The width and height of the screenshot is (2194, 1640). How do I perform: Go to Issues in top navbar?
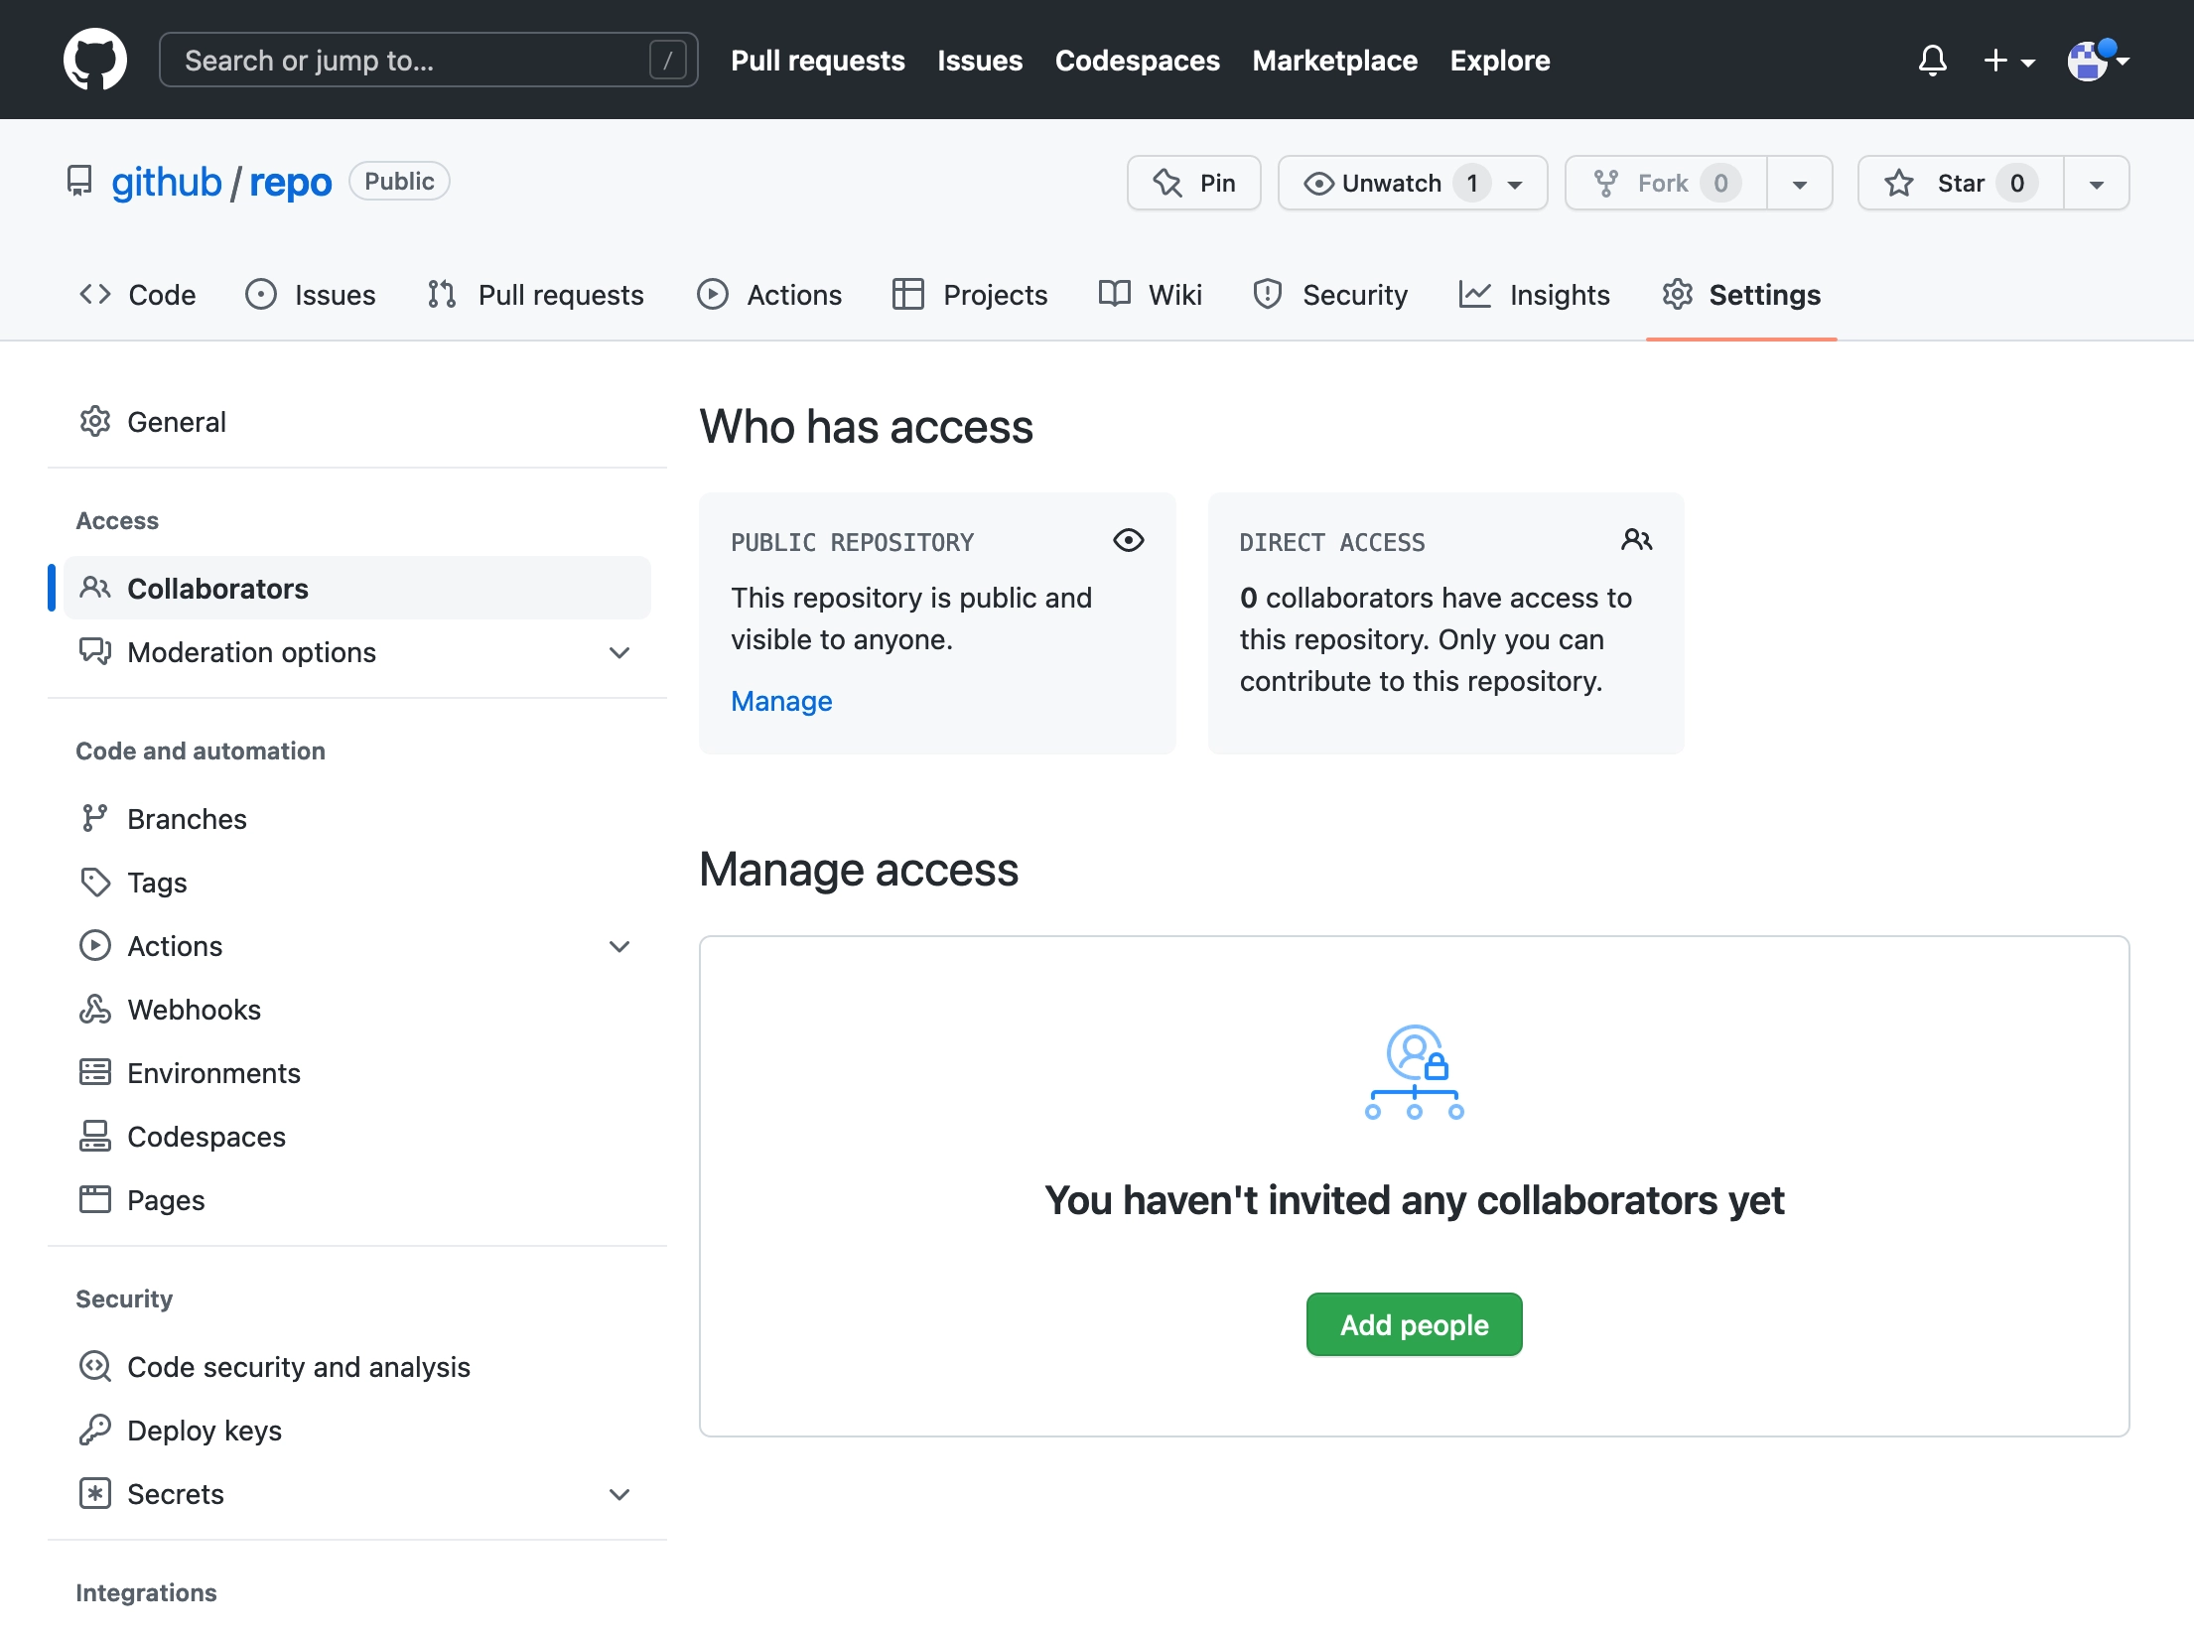coord(980,61)
